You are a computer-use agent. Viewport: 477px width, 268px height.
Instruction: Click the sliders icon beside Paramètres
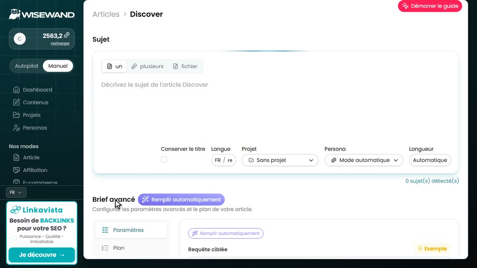point(105,230)
